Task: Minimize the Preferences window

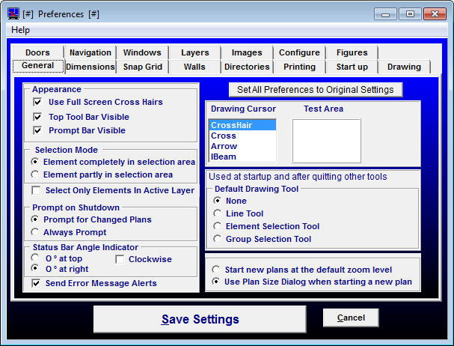Action: 385,14
